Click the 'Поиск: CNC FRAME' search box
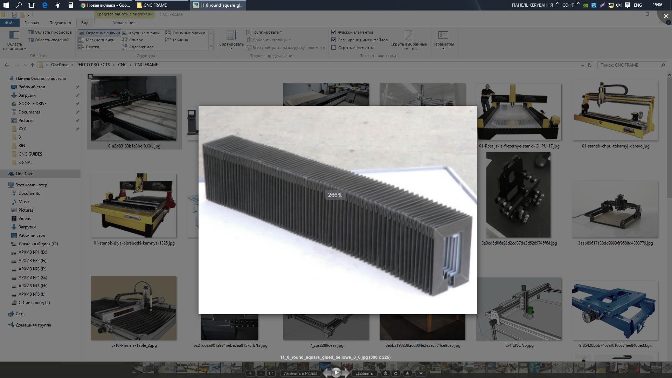Viewport: 672px width, 378px height. tap(632, 65)
